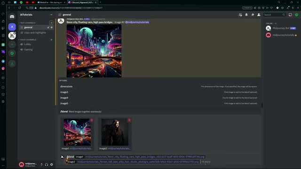Open notification settings bell icon

coord(246,15)
